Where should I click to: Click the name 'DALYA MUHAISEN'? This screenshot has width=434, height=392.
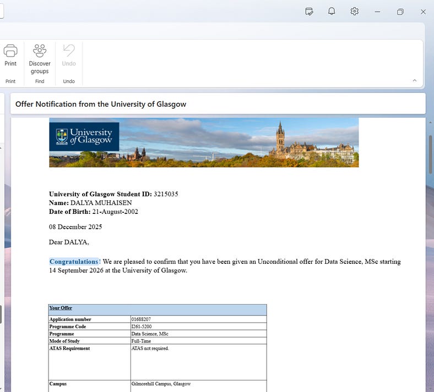coord(101,203)
